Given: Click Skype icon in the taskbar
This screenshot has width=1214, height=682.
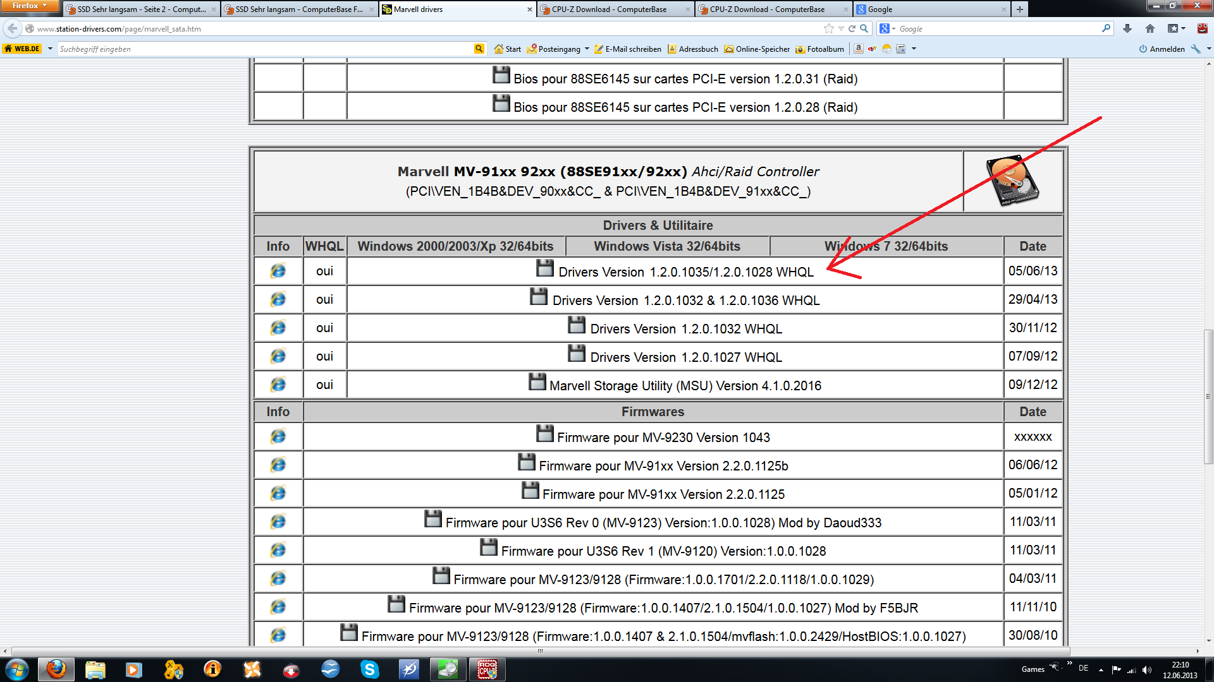Looking at the screenshot, I should [x=369, y=669].
